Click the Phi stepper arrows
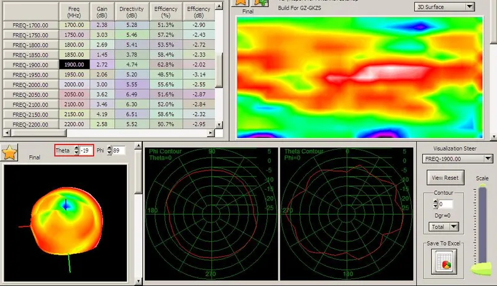 [x=109, y=151]
